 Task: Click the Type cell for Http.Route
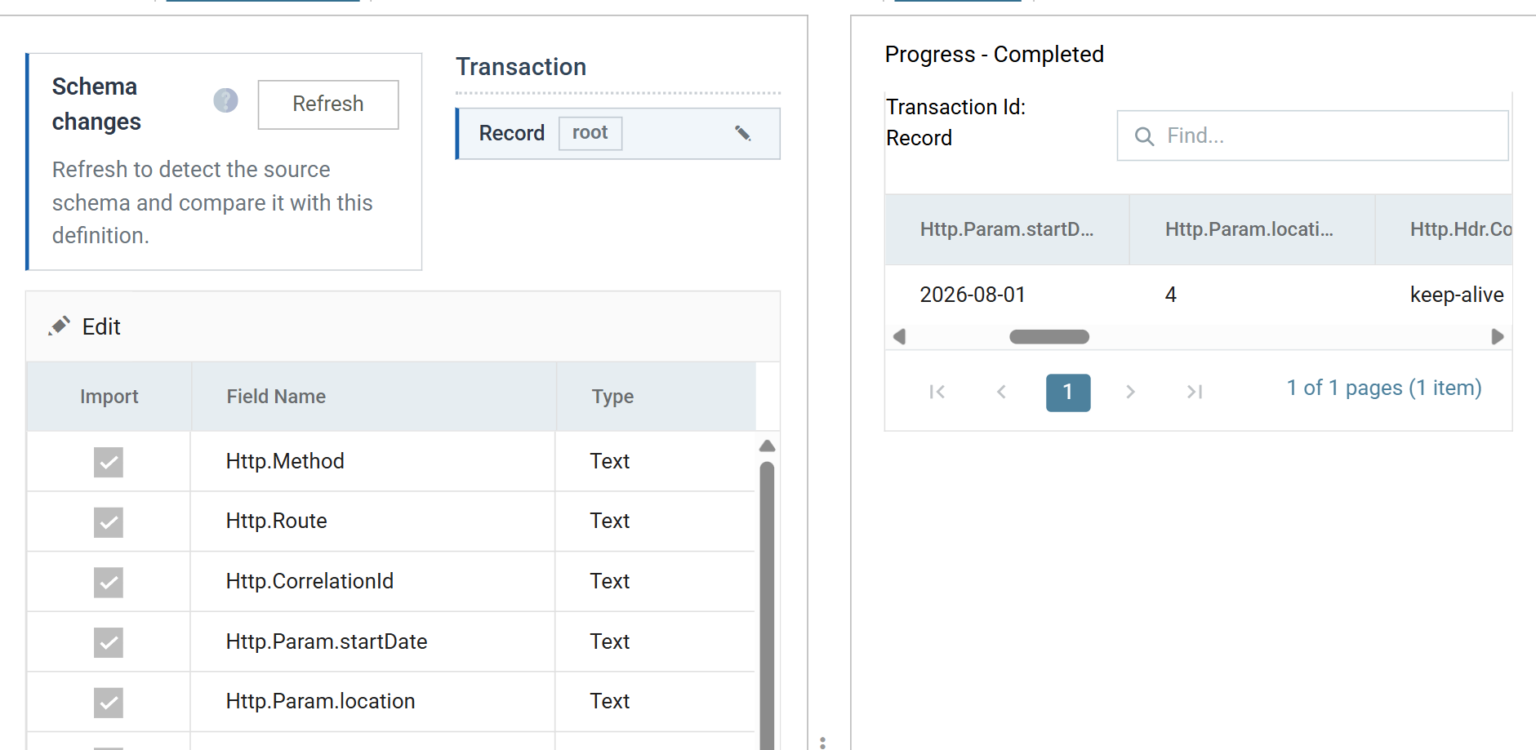click(x=655, y=521)
